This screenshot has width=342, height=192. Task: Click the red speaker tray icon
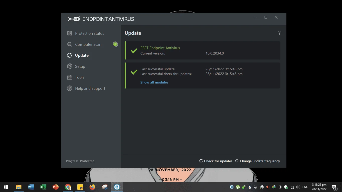(268, 187)
